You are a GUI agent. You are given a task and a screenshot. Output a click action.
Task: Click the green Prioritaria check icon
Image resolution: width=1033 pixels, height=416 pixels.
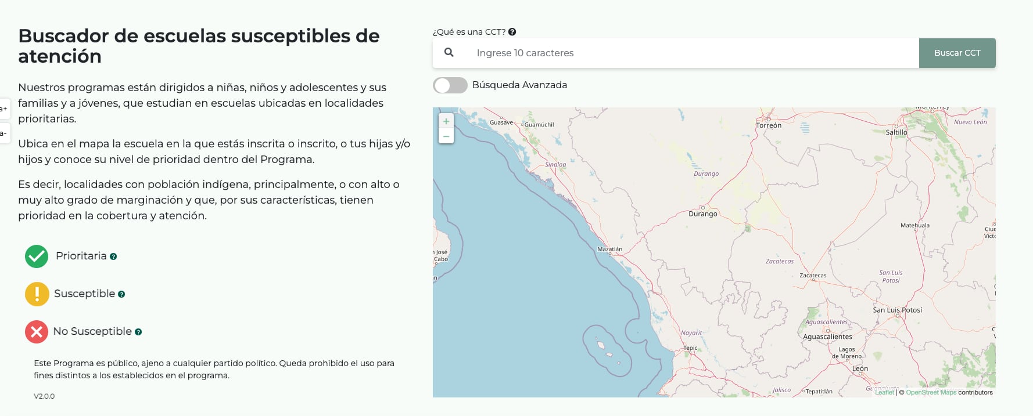point(36,256)
